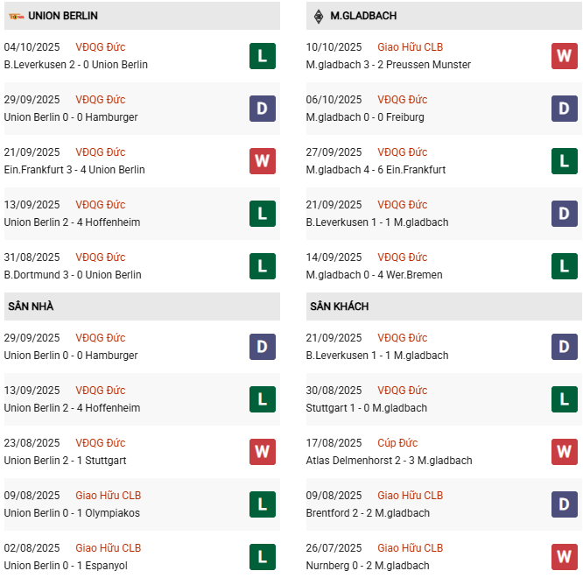Image resolution: width=583 pixels, height=578 pixels.
Task: Open the Brentford 2-2 M.gladbach match
Action: tap(368, 513)
